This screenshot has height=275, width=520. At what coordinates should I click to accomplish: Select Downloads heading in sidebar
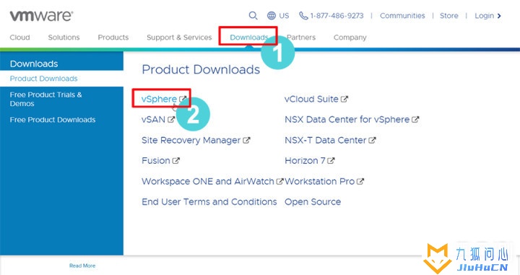click(34, 64)
